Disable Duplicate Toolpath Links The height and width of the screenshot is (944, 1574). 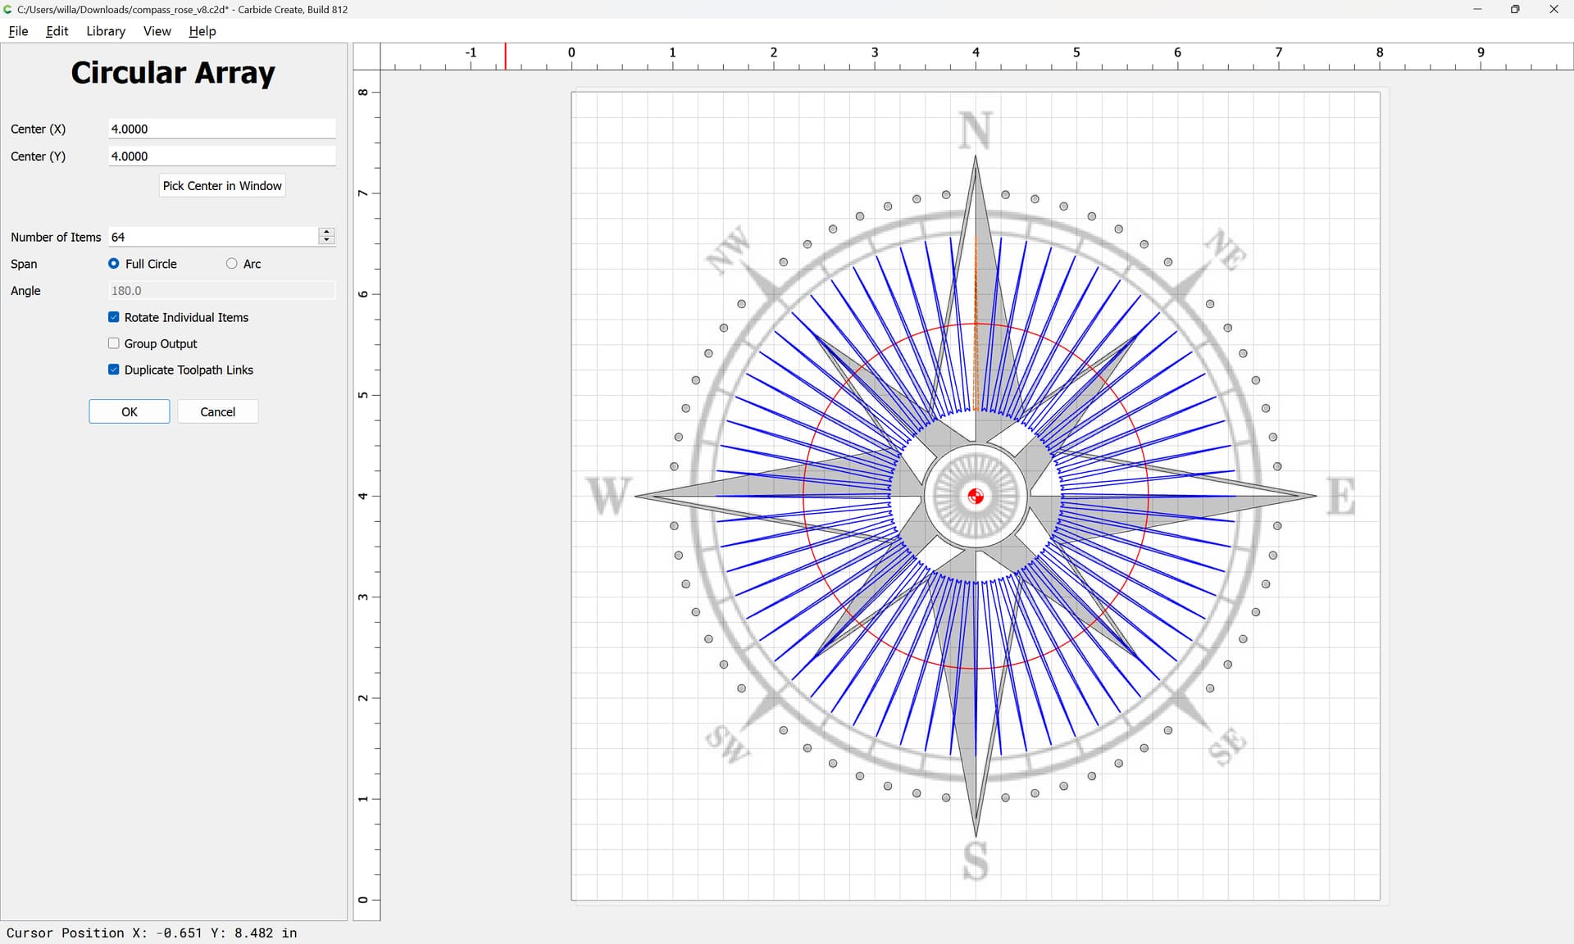114,370
